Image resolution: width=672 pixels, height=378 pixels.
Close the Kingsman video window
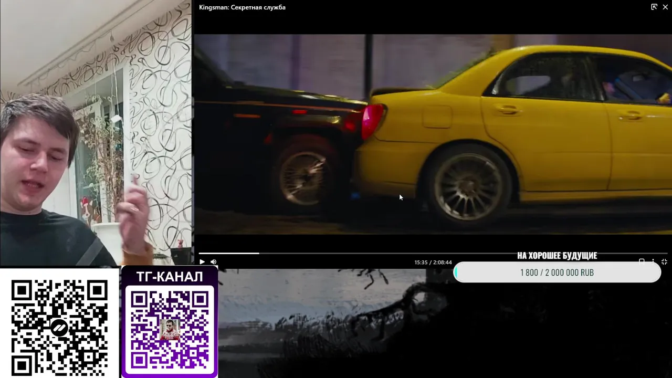click(665, 7)
